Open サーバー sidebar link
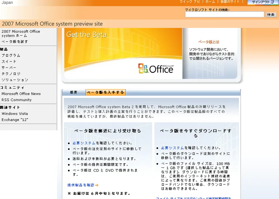Screen dimensions: 279x199 pyautogui.click(x=9, y=67)
